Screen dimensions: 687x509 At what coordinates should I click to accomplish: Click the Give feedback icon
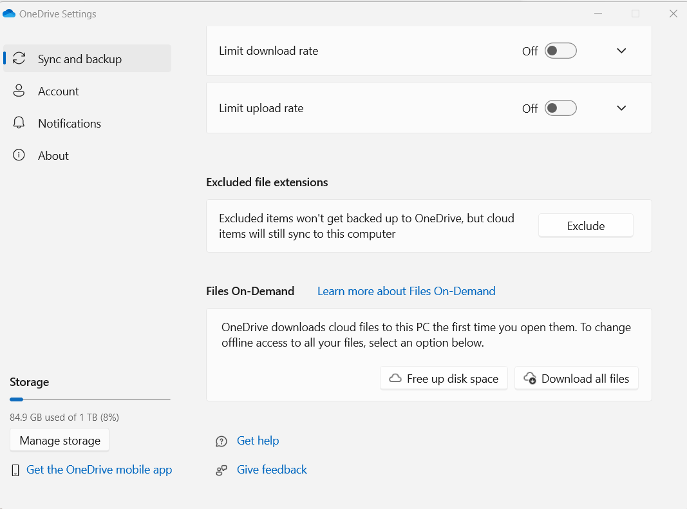click(221, 470)
